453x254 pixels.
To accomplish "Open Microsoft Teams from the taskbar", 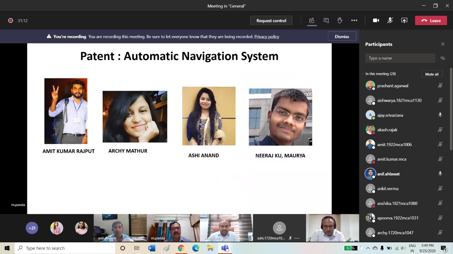I will [225, 248].
